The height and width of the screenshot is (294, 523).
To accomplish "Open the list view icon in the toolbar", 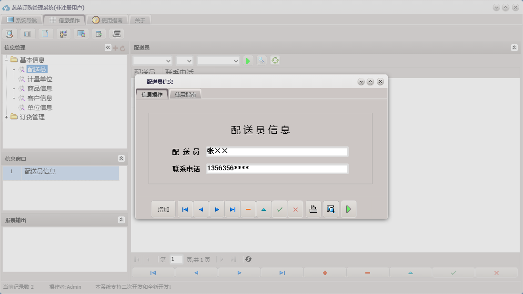I will point(28,34).
